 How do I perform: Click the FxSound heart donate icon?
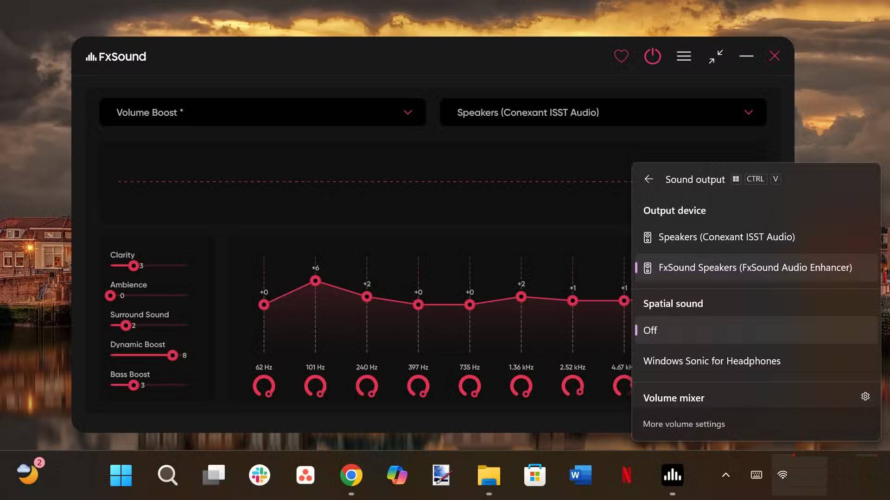coord(621,56)
